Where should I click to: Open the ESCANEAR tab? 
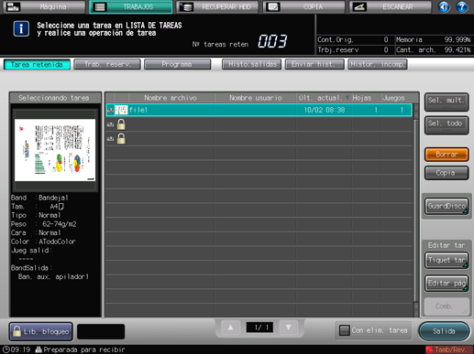click(391, 6)
